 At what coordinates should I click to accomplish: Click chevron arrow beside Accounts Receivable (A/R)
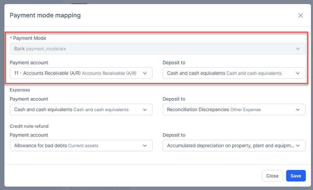pos(145,73)
